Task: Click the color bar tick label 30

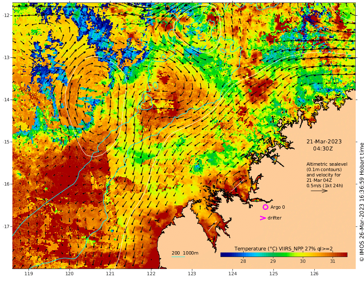Action: 303,261
